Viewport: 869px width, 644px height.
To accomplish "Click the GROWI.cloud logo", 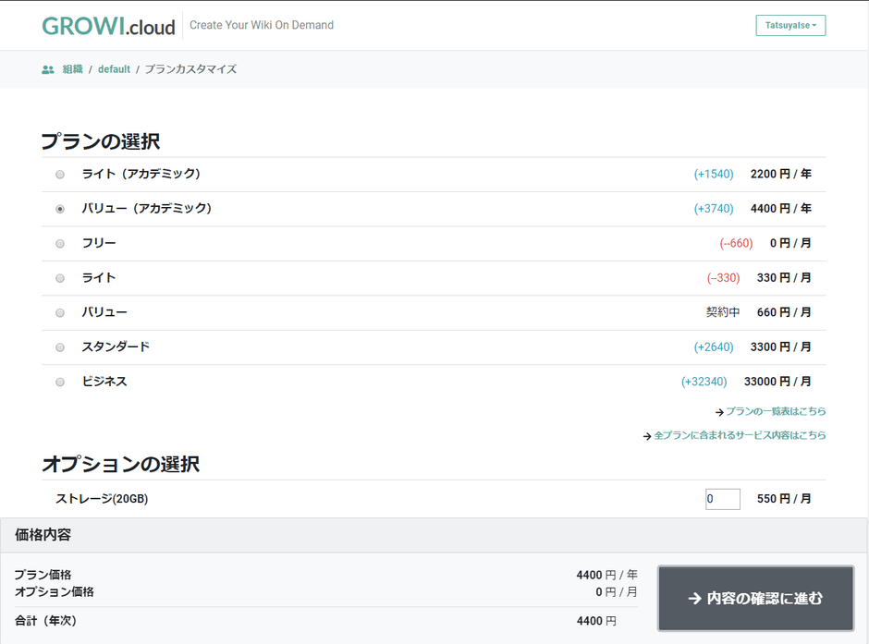I will coord(108,26).
